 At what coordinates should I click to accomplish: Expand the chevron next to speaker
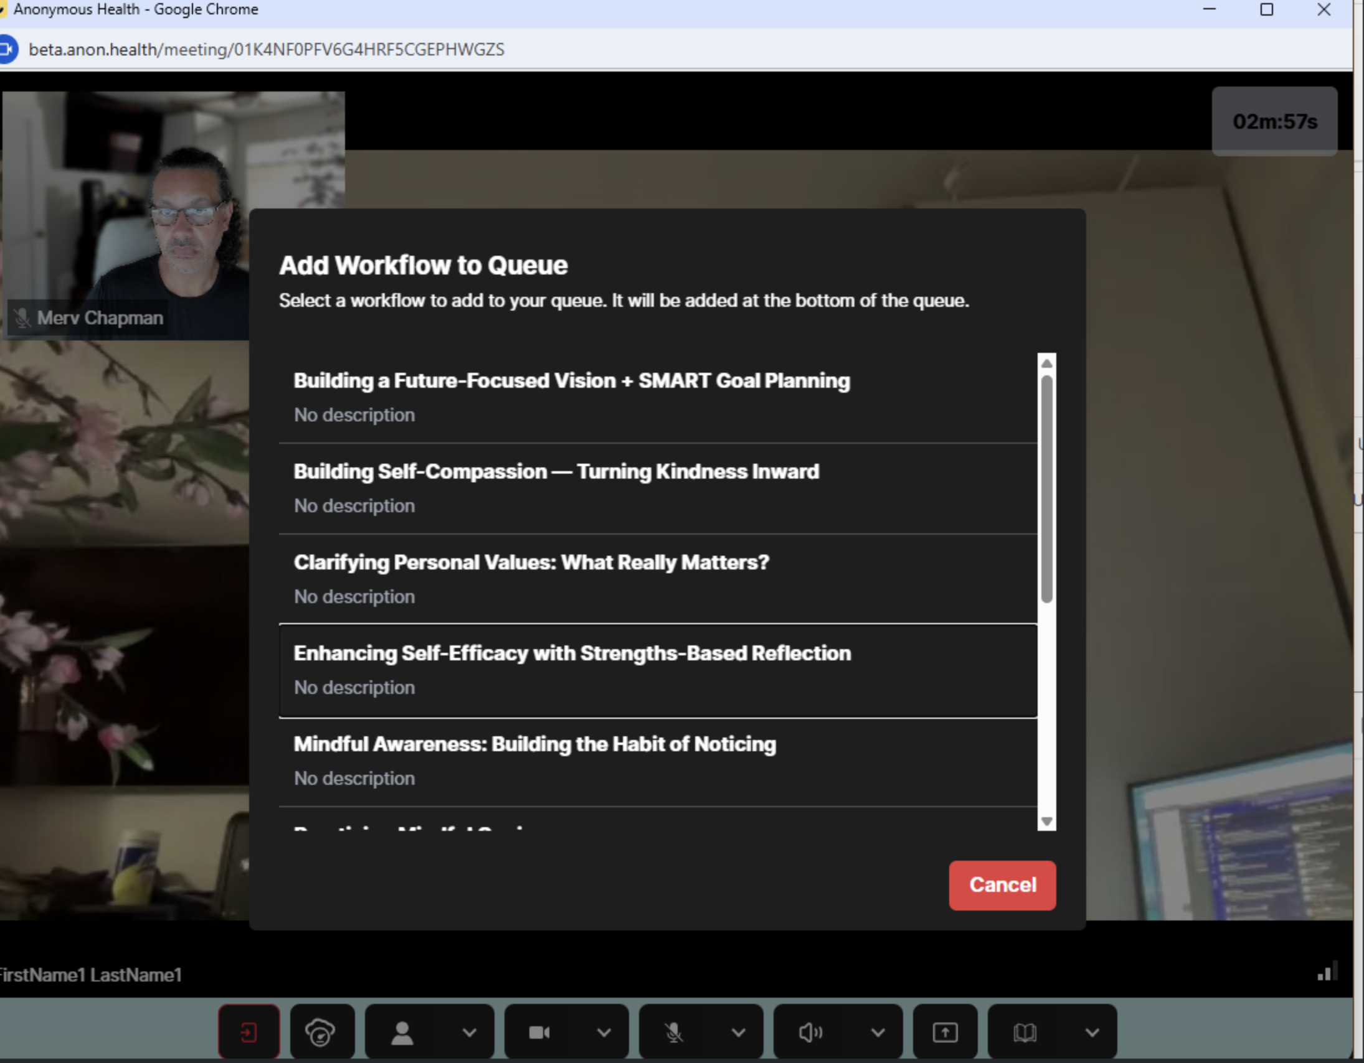(x=878, y=1033)
